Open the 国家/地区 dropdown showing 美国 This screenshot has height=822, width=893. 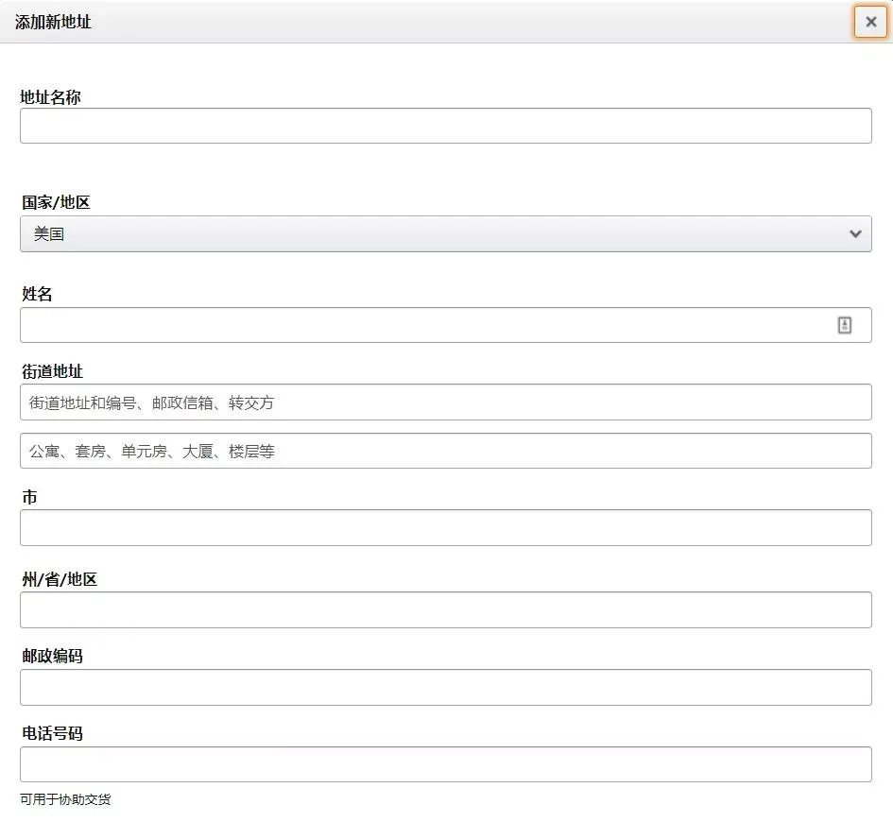tap(445, 234)
